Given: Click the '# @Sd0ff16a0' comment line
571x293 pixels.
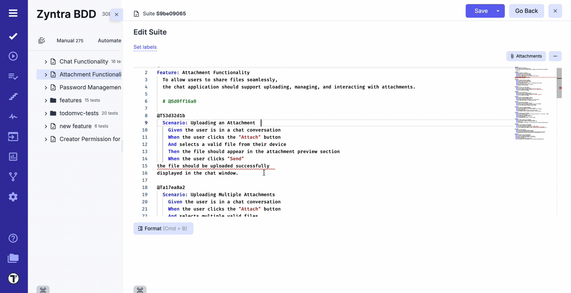Looking at the screenshot, I should point(179,102).
